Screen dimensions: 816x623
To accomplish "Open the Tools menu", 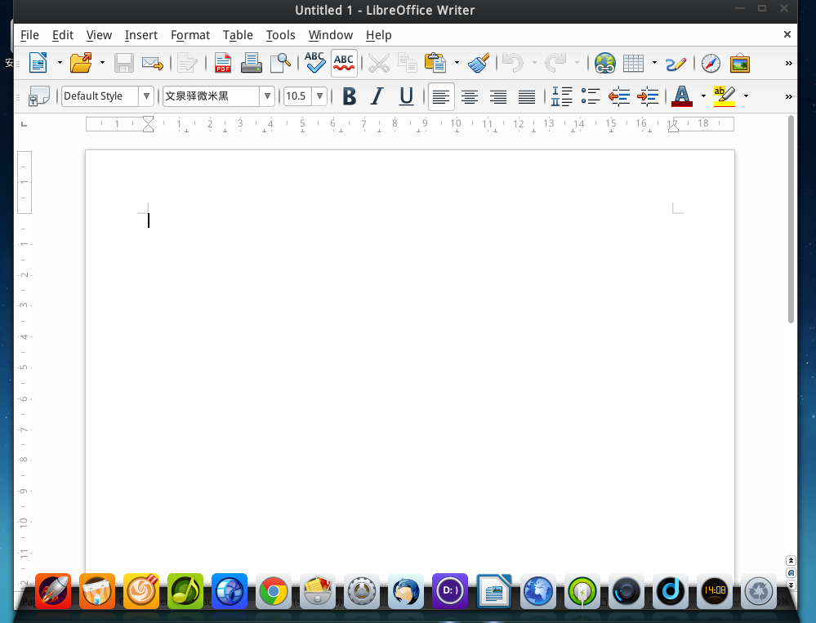I will pos(280,35).
